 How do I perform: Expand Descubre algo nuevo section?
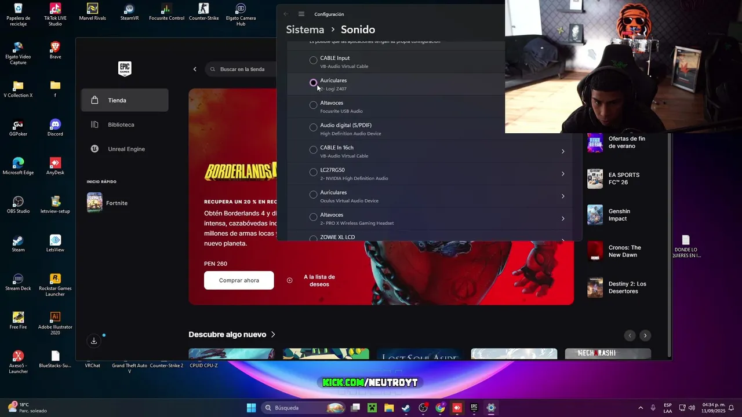[x=232, y=334]
